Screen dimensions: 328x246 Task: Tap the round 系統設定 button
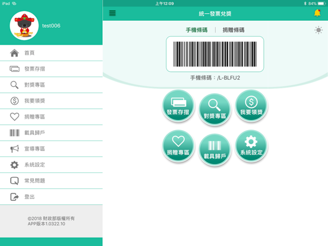pos(251,146)
